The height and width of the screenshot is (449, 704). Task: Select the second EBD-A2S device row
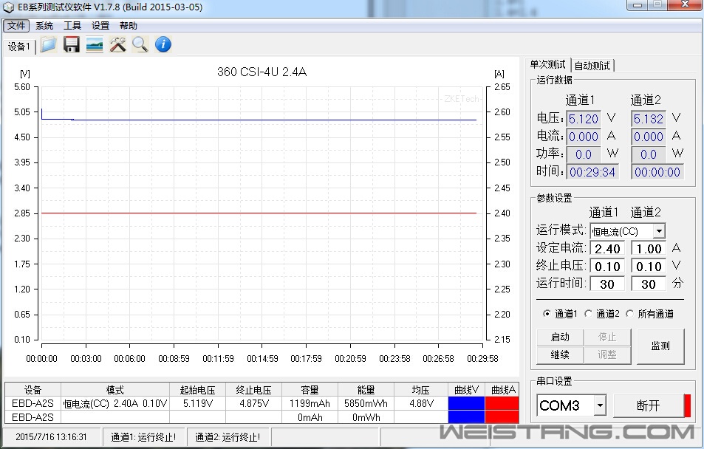pos(33,417)
